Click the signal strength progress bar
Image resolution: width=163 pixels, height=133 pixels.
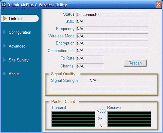pos(101,89)
